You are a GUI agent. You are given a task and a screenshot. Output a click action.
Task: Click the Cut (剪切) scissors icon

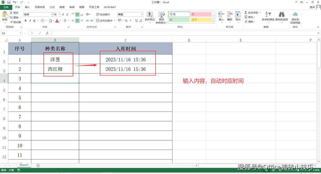[x=11, y=13]
